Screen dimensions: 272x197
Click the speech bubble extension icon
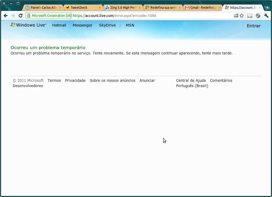[250, 16]
